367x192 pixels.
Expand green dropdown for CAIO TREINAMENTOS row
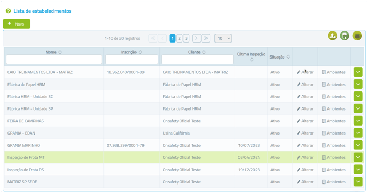[358, 72]
